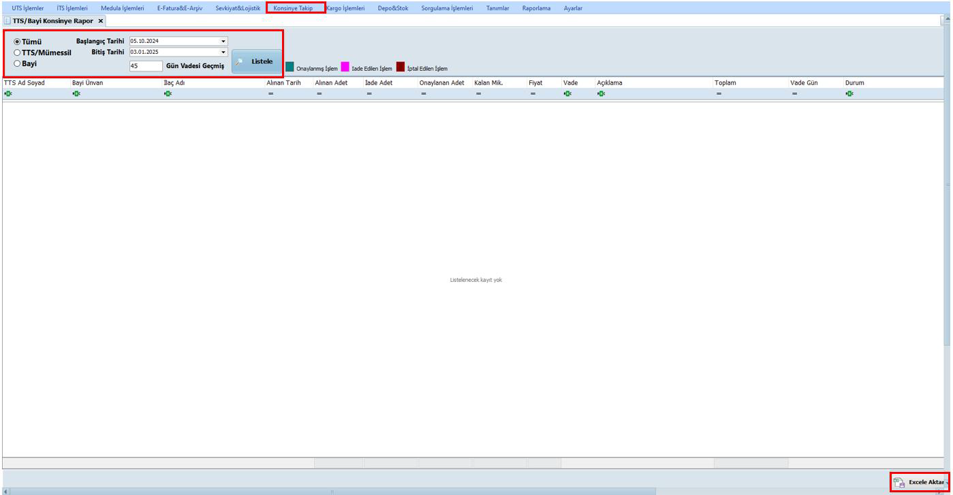Click equals filter icon under Toplam column
The height and width of the screenshot is (495, 953).
[719, 94]
